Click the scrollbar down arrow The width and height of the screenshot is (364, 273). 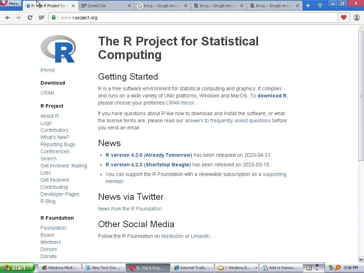point(361,259)
